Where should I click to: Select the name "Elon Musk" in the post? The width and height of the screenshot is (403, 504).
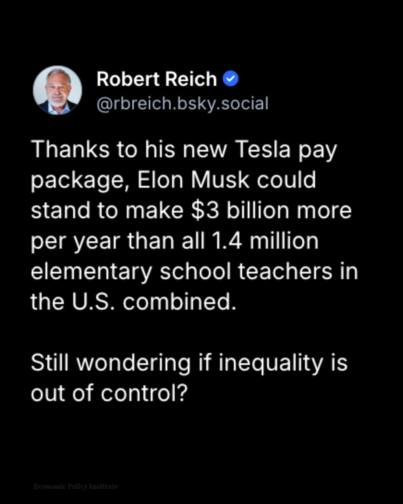193,180
